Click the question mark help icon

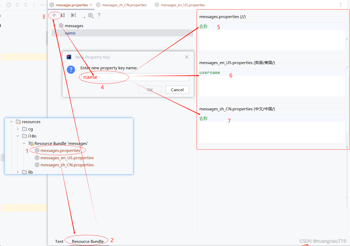click(x=99, y=15)
